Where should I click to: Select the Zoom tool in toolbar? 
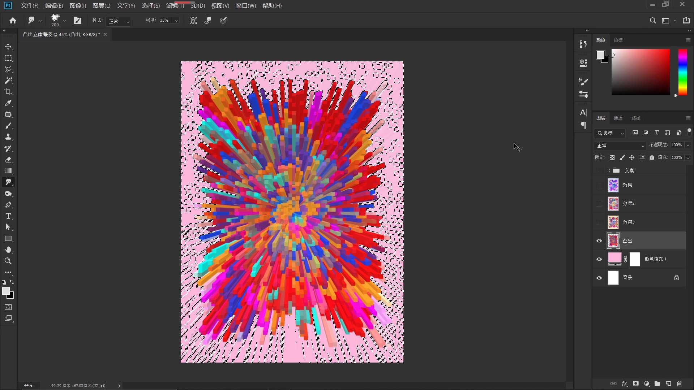click(8, 261)
